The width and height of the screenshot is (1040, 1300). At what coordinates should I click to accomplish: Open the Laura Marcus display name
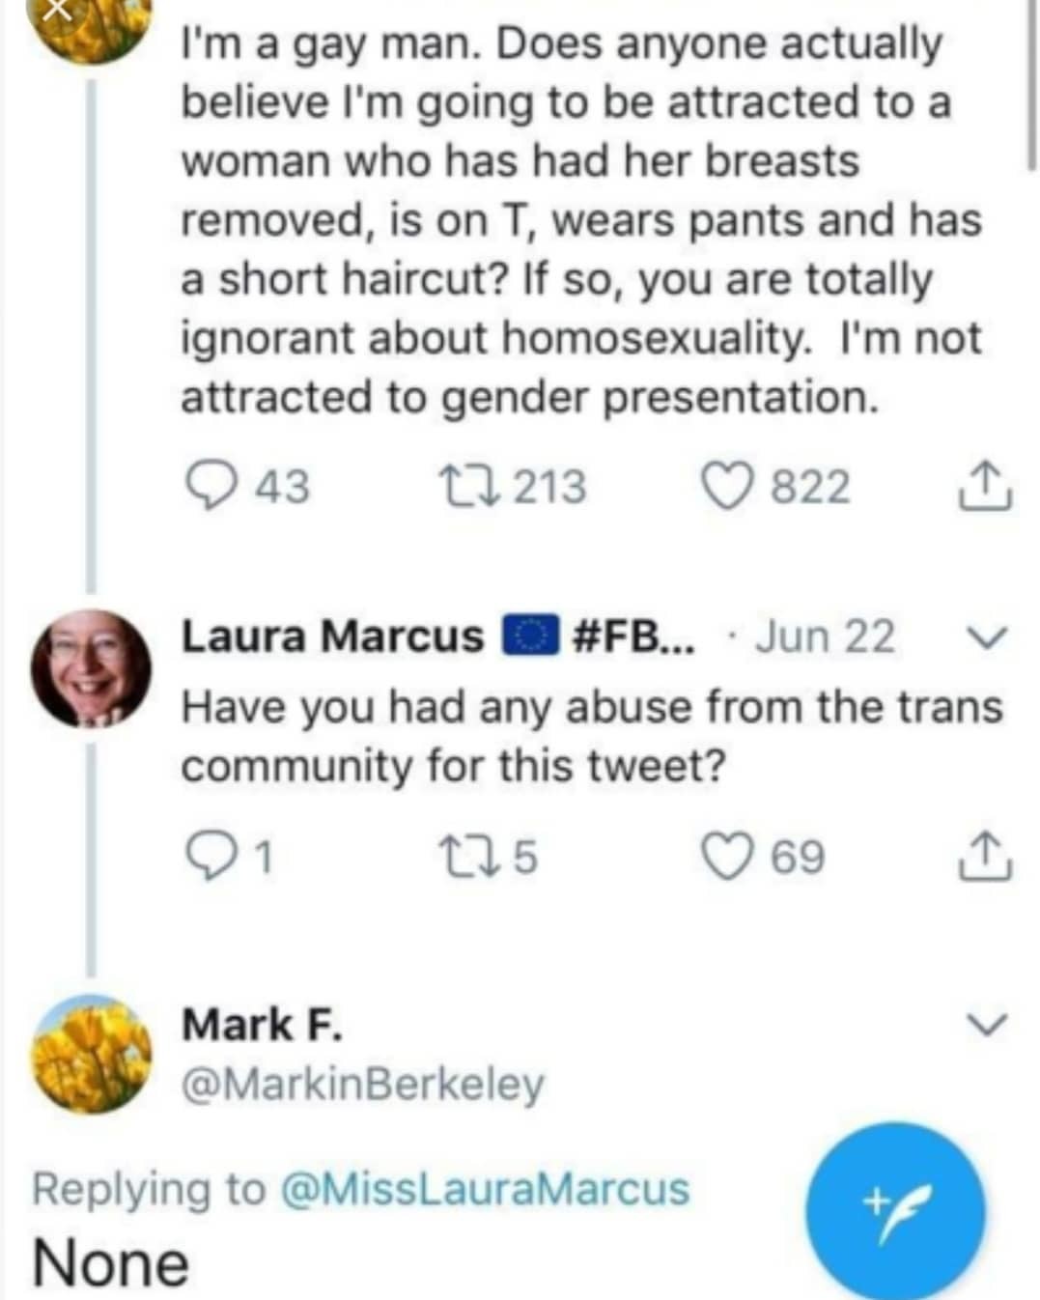pos(333,636)
